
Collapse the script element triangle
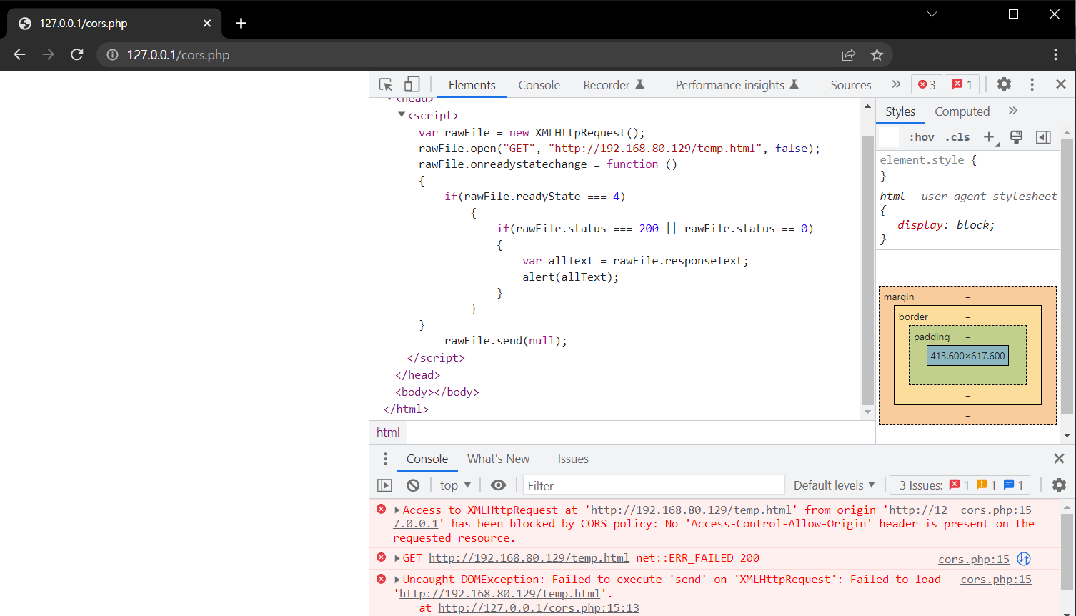pyautogui.click(x=402, y=114)
